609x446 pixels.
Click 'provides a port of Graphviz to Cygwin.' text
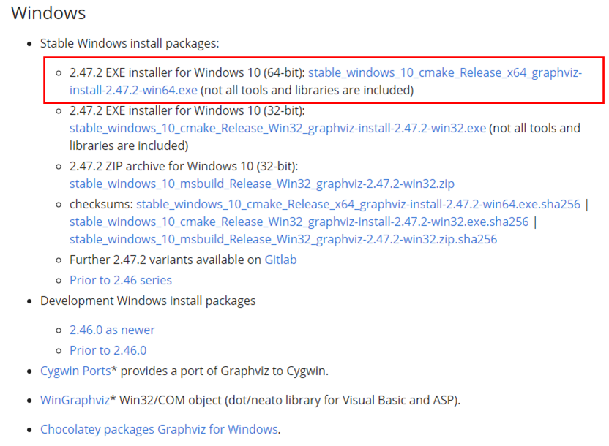225,371
